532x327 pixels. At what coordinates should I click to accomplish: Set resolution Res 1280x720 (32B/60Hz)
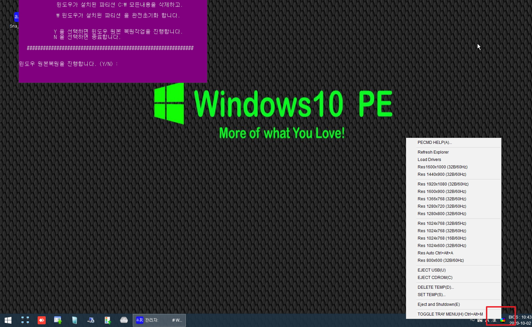pyautogui.click(x=454, y=206)
